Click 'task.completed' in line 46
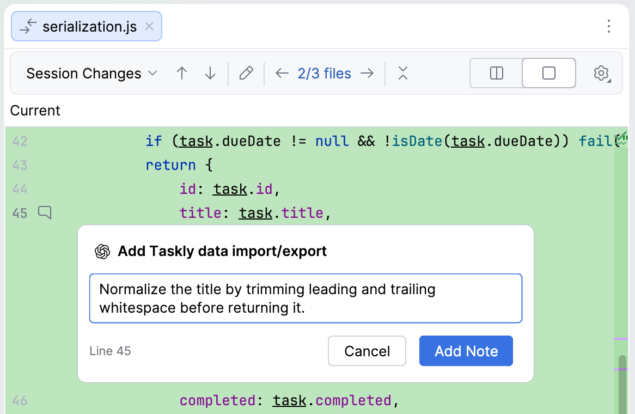Viewport: 635px width, 414px height. point(332,400)
